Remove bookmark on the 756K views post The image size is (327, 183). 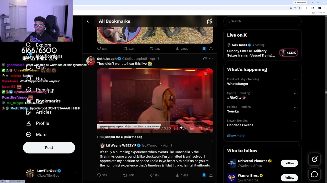click(x=204, y=49)
